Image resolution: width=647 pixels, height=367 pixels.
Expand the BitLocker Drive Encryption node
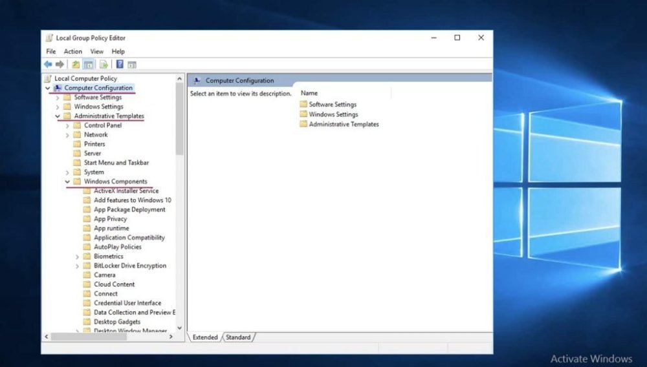pyautogui.click(x=77, y=266)
